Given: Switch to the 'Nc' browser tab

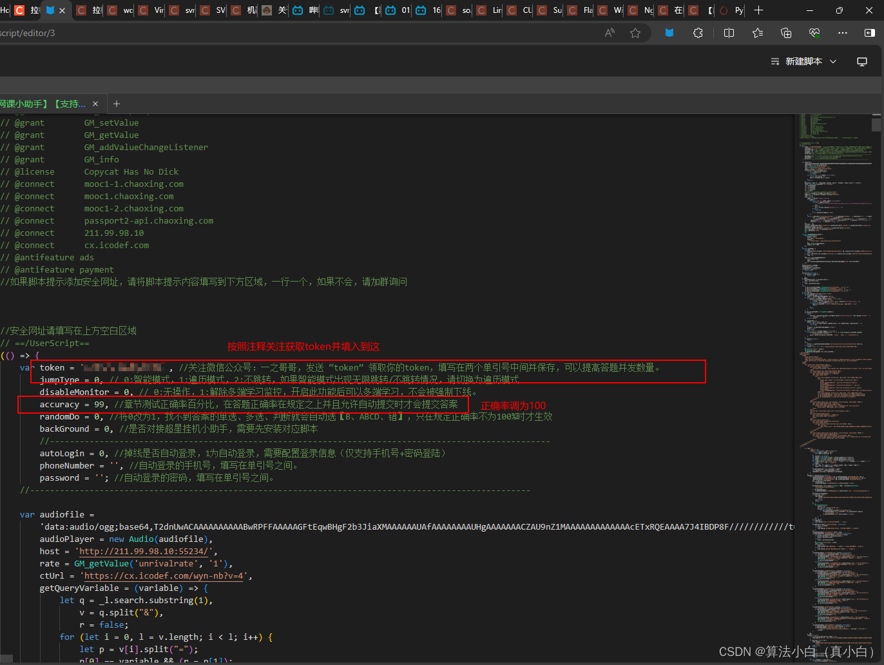Looking at the screenshot, I should (641, 10).
